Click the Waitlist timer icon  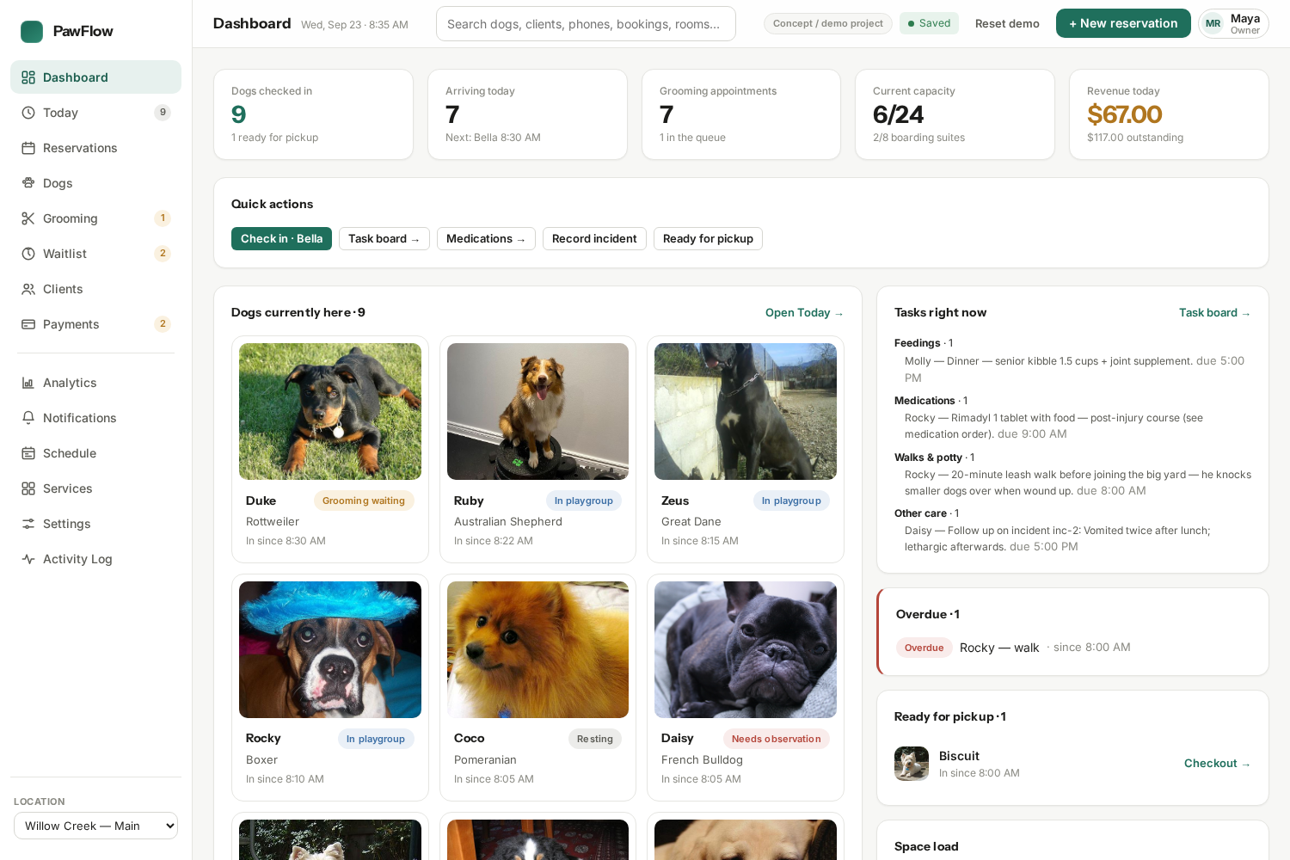coord(28,254)
